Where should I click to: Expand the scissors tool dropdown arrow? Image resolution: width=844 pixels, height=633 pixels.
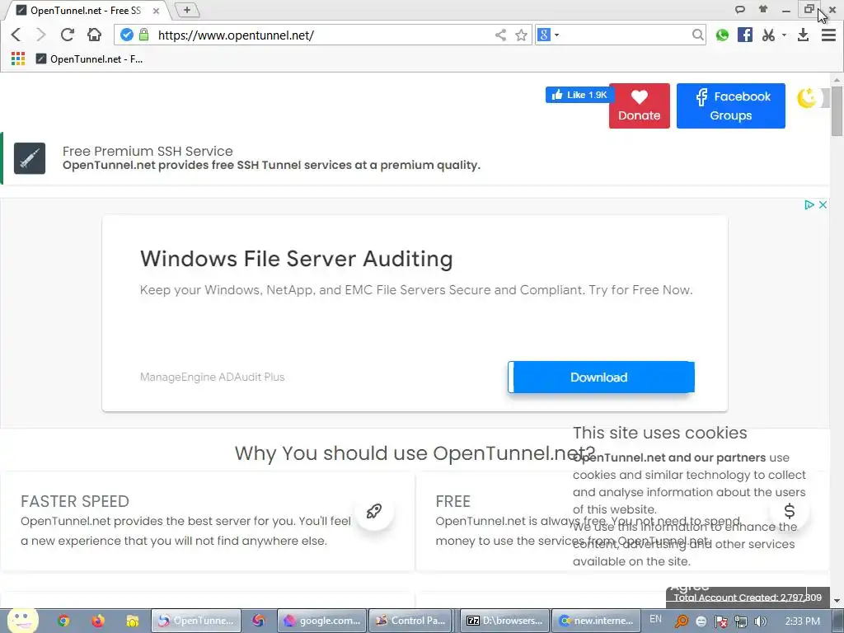[784, 35]
